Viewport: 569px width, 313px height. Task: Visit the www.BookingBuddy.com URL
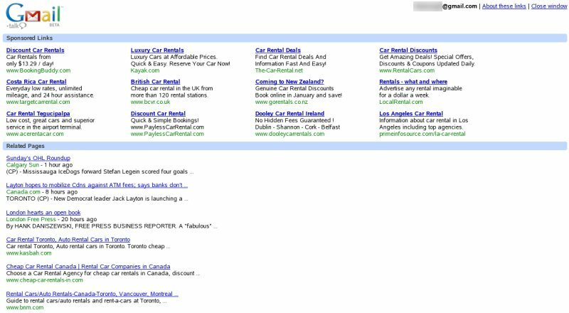click(x=38, y=70)
